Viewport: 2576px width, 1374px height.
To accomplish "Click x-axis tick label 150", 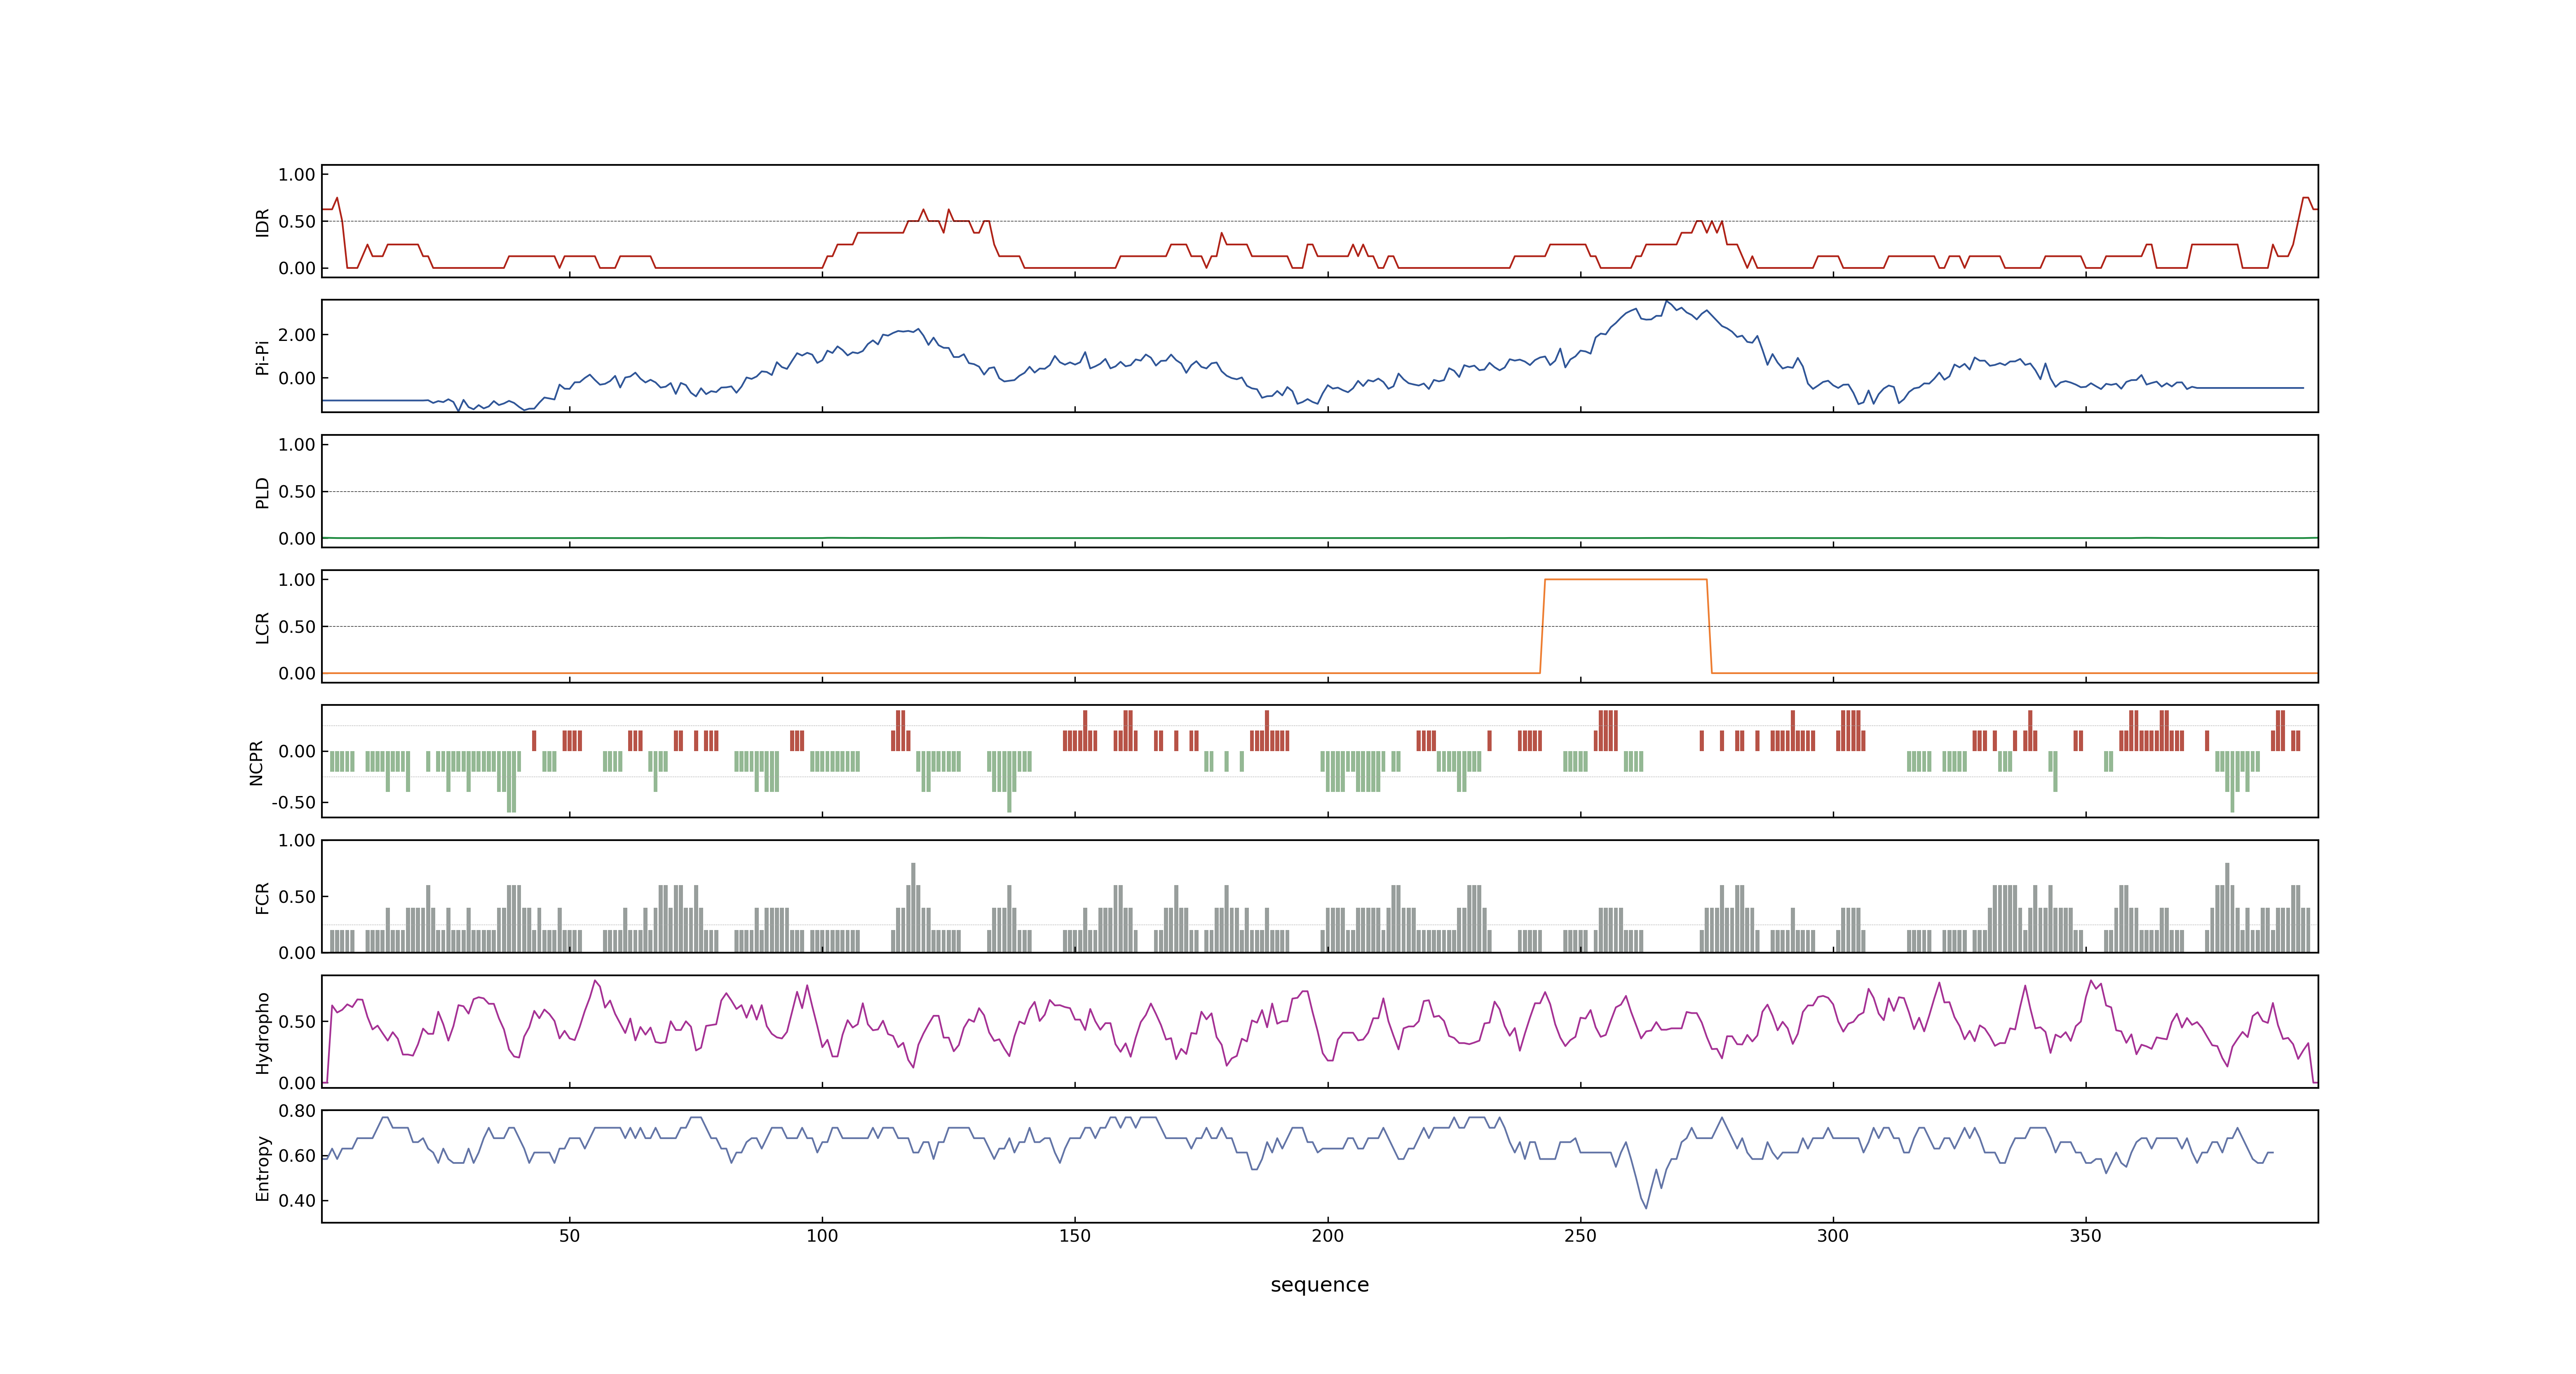I will coord(1075,1236).
